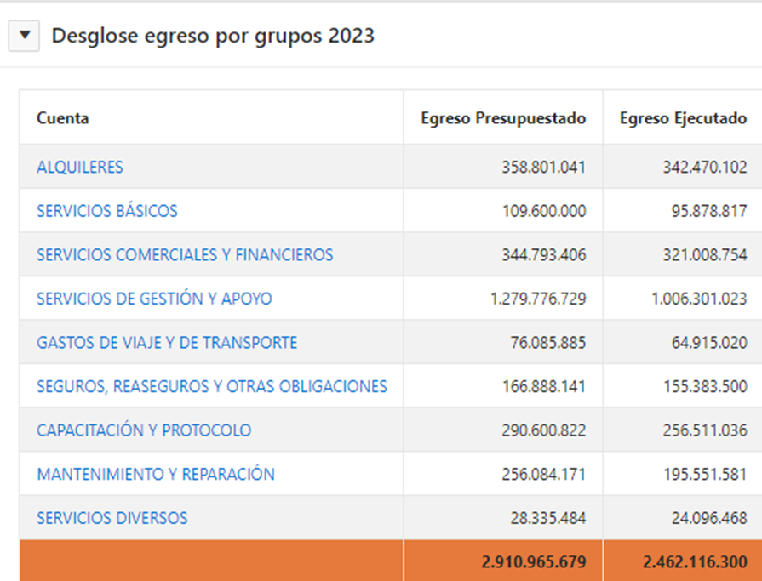Open SERVICIOS DIVERSOS account link
This screenshot has height=581, width=762.
coord(112,518)
